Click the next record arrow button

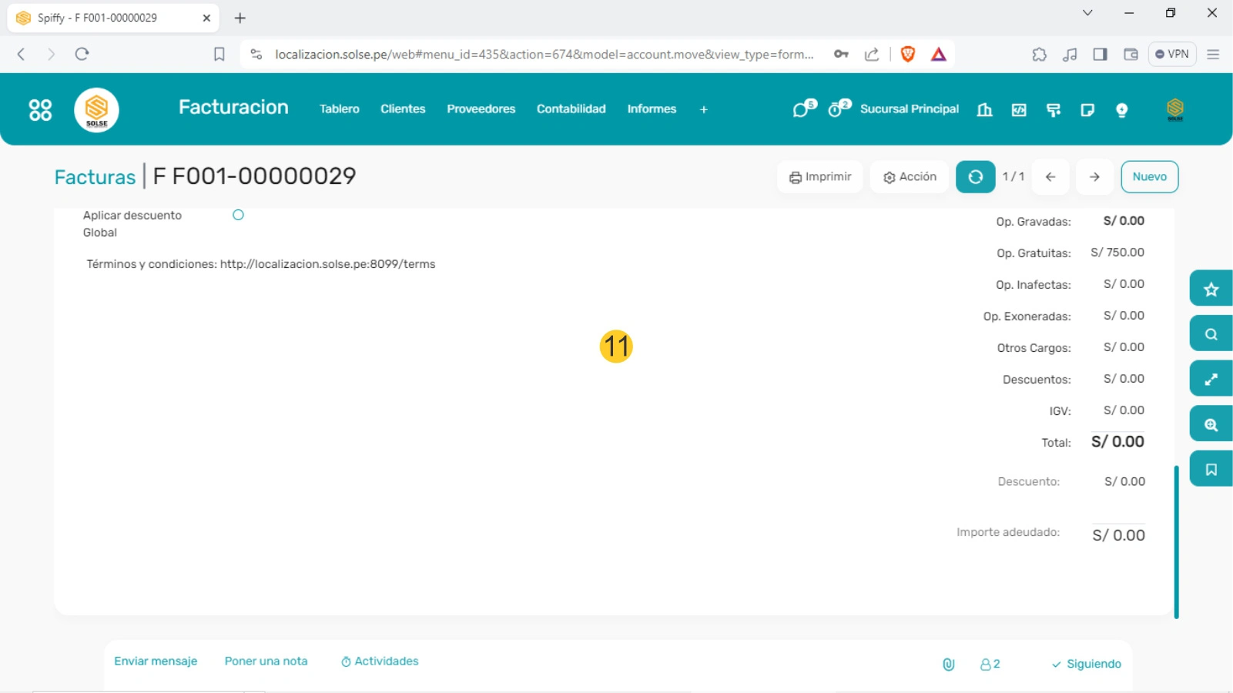click(x=1094, y=177)
